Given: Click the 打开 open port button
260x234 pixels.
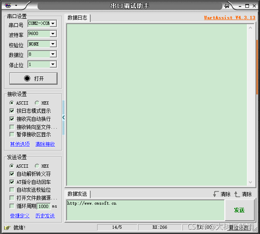Looking at the screenshot, I should click(x=33, y=79).
